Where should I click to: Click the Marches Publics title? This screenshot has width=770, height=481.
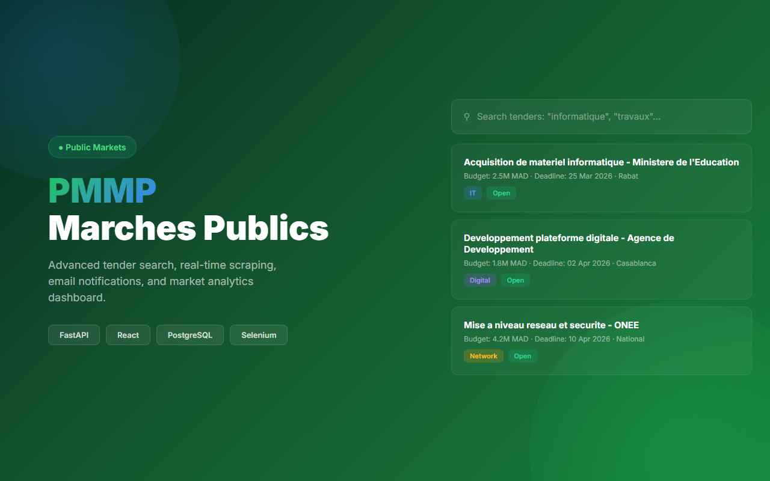188,228
